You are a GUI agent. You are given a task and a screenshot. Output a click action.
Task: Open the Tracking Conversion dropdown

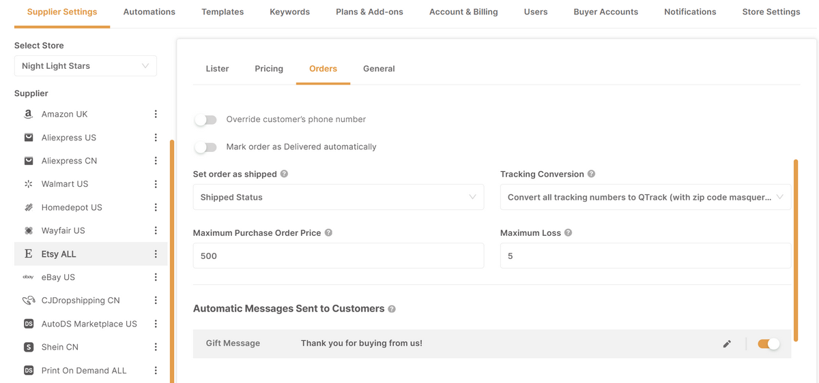pos(646,197)
